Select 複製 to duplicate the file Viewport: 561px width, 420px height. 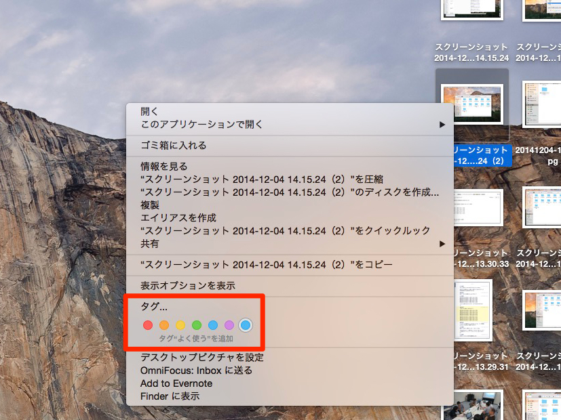(290, 205)
